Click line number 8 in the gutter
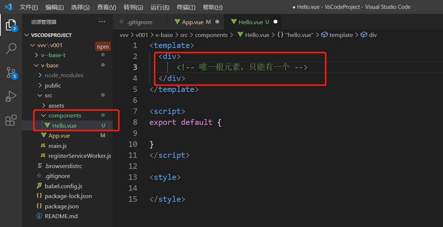 coord(135,122)
